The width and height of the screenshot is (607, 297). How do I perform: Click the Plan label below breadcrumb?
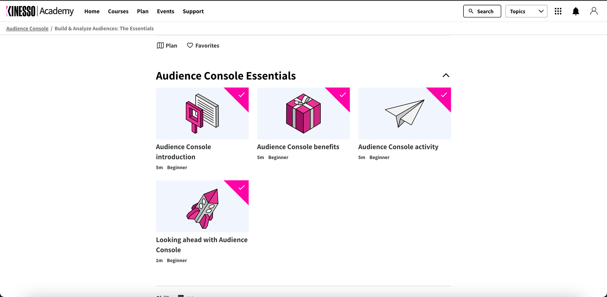[171, 45]
